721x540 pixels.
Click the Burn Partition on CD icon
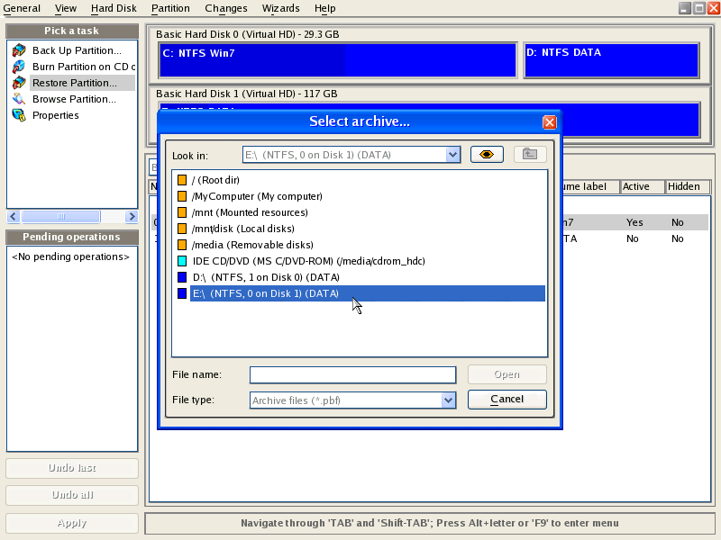click(x=19, y=67)
